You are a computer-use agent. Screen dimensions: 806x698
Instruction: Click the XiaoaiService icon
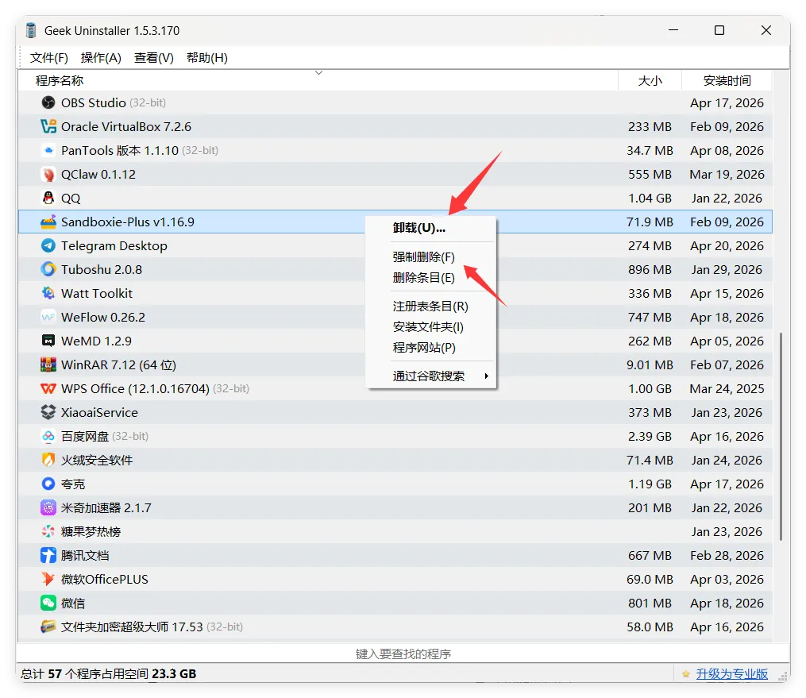48,412
